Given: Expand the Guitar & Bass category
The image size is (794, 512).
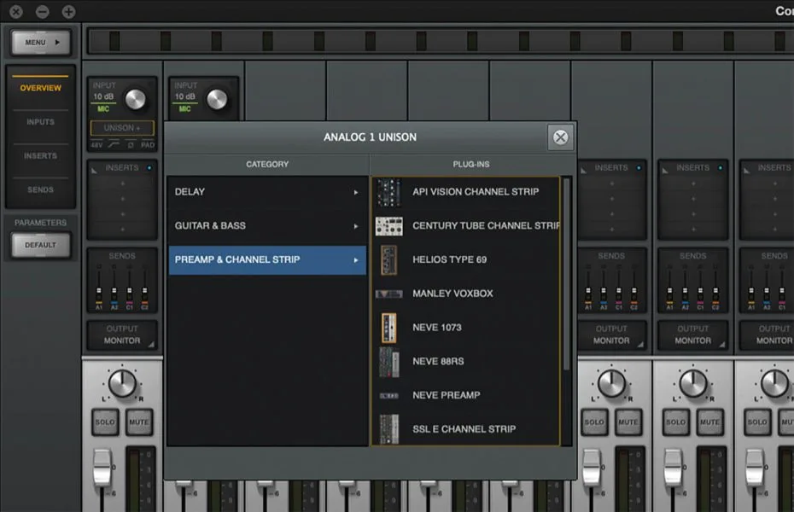Looking at the screenshot, I should pyautogui.click(x=267, y=225).
